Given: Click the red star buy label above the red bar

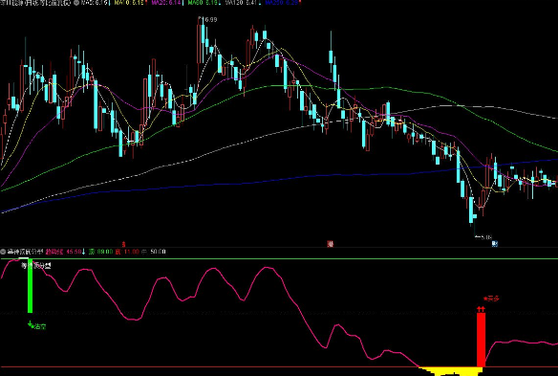Looking at the screenshot, I should click(491, 299).
